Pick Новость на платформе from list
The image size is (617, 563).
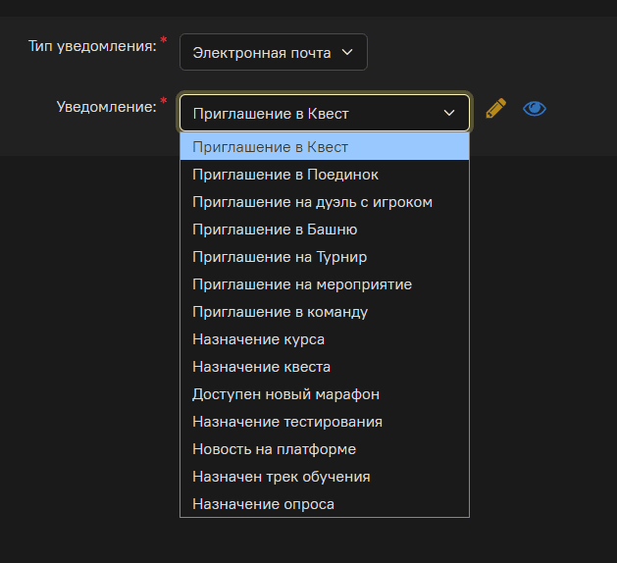point(324,449)
